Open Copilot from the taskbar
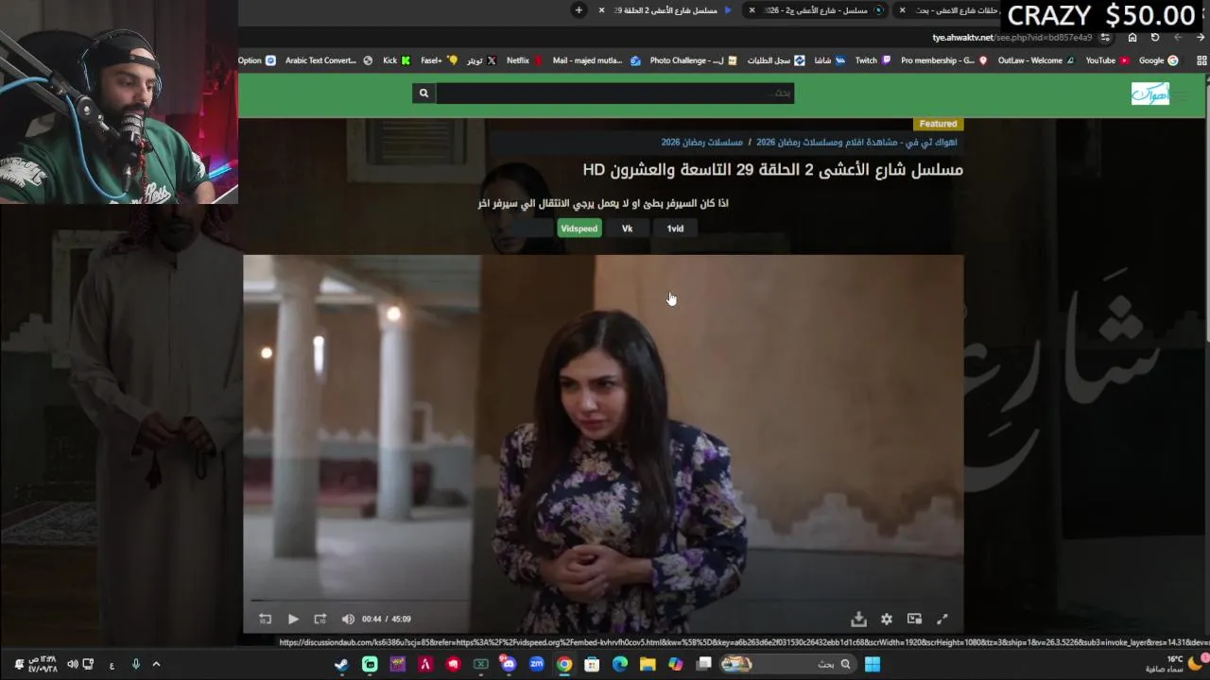This screenshot has width=1210, height=680. pyautogui.click(x=675, y=665)
